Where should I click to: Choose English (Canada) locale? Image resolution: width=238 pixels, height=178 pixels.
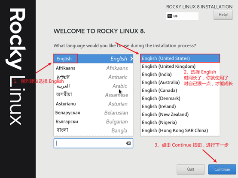[x=180, y=91]
